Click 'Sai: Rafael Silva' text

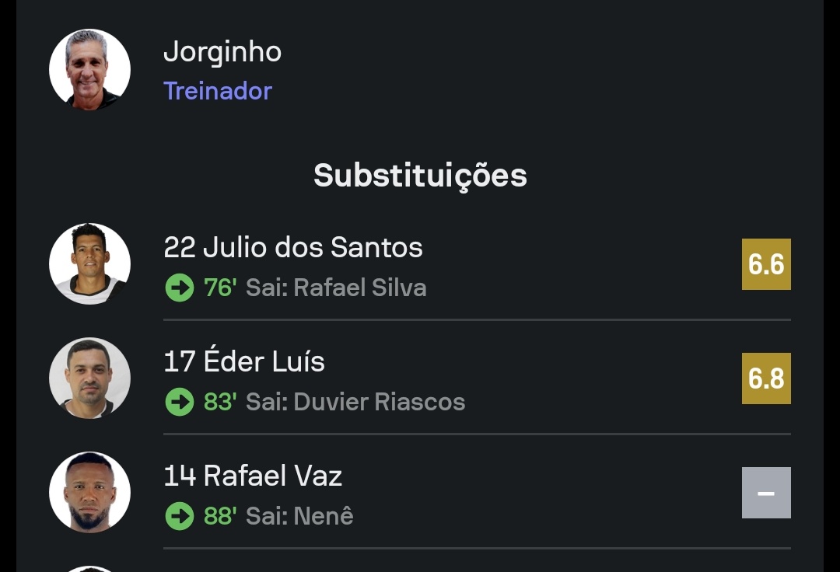[x=336, y=288]
